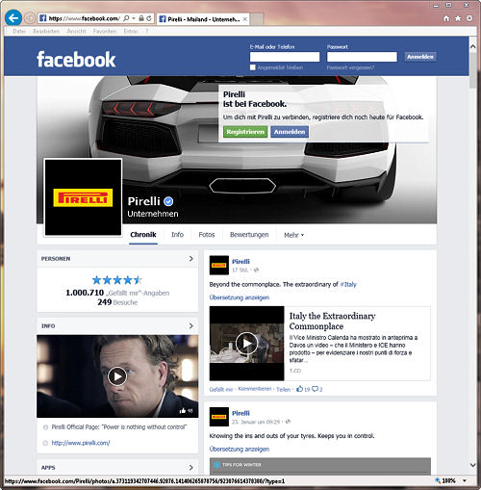Screen dimensions: 481x490
Task: Click Übersetzung anzeigen under the first post
Action: point(240,297)
